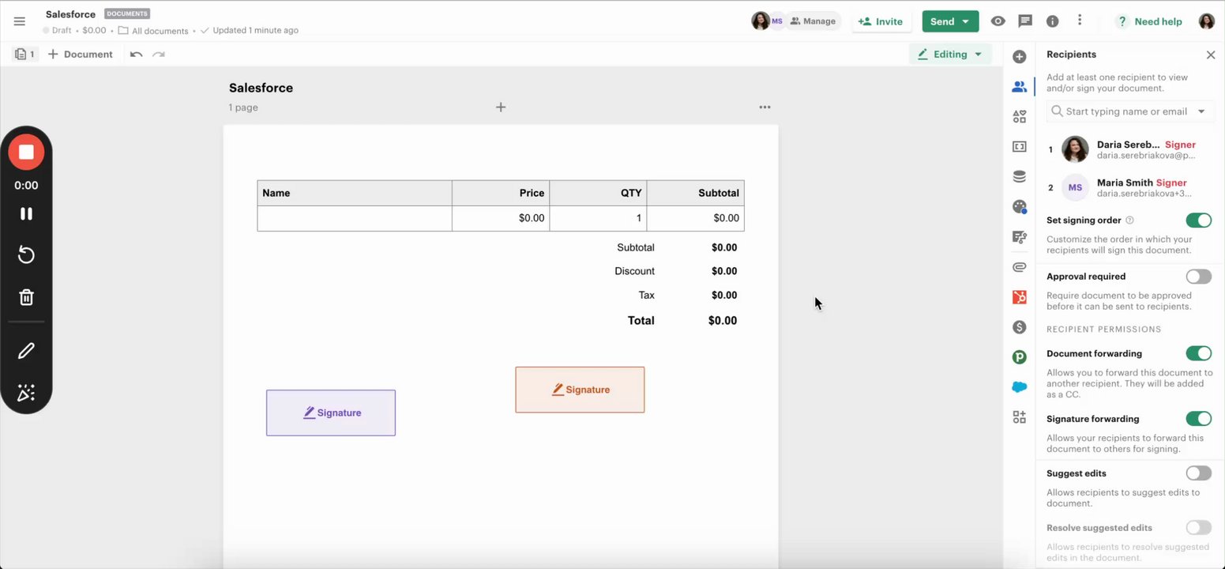Open the payments dollar icon
This screenshot has height=569, width=1225.
pyautogui.click(x=1020, y=327)
